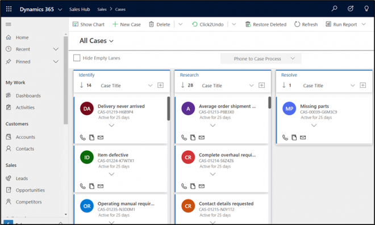Click the email icon on Missing parts card
Screen dimensions: 375x225
[x=303, y=137]
